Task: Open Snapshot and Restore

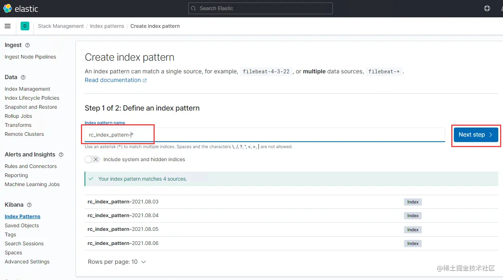Action: click(31, 107)
